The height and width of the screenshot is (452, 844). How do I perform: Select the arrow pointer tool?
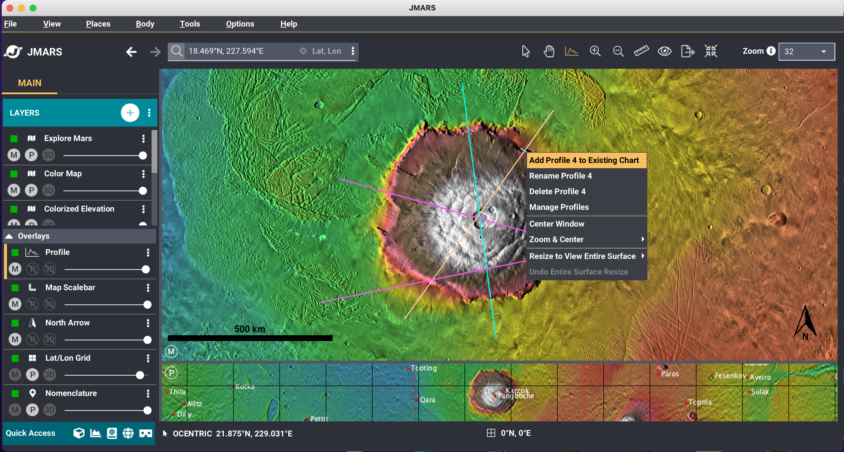[526, 51]
